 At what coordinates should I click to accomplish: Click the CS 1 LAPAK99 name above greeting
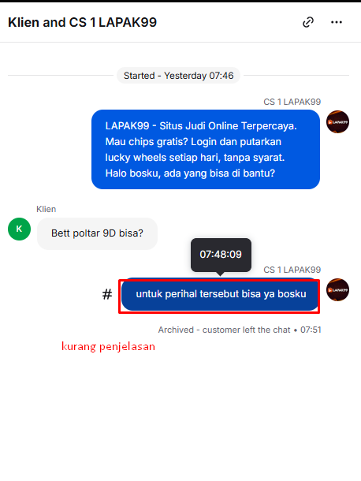292,102
